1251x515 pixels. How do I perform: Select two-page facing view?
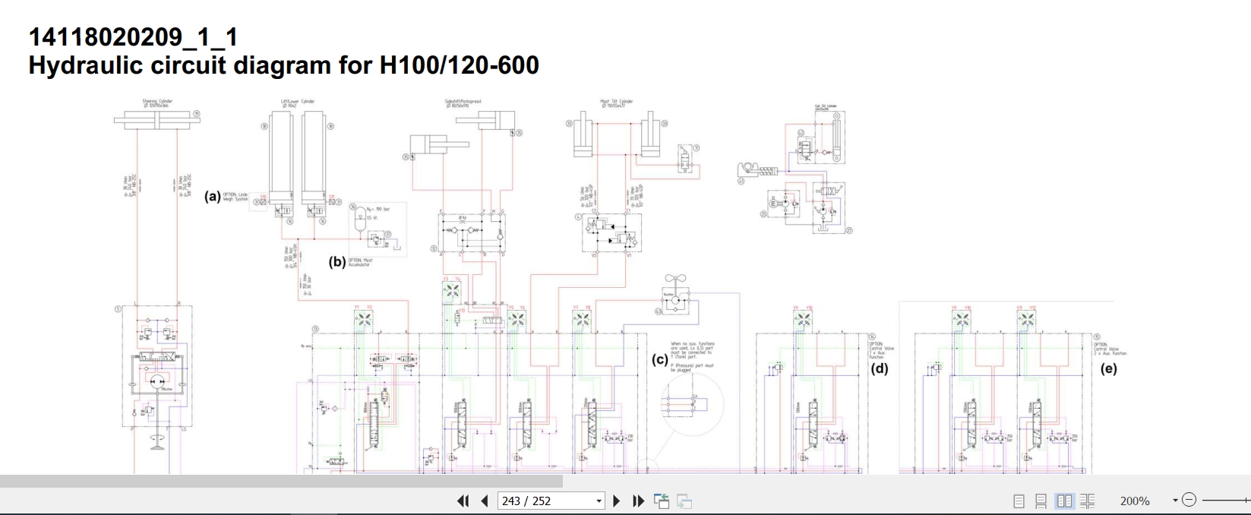tap(1065, 501)
